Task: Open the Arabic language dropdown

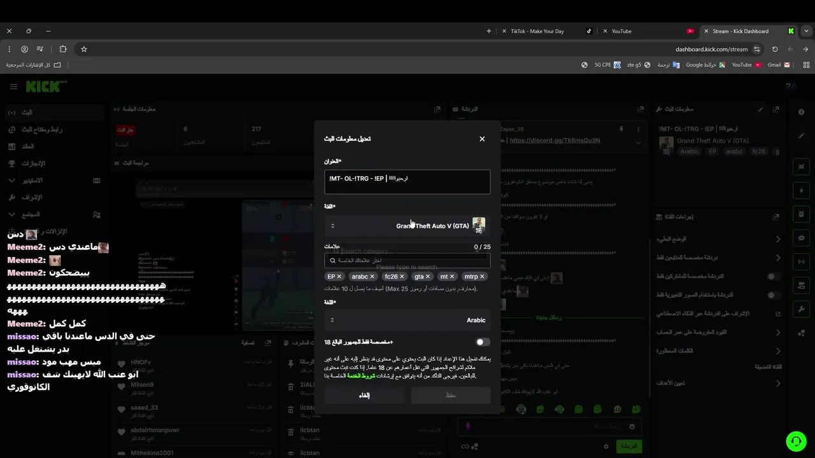Action: click(x=407, y=320)
